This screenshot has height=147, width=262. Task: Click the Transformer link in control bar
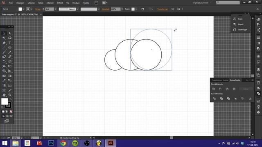coord(162,9)
